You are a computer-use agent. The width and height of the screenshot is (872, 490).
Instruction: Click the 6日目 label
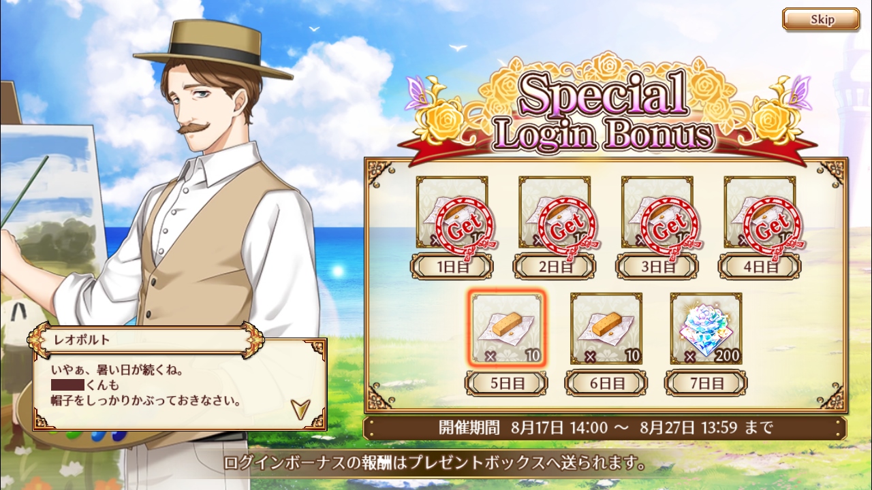pyautogui.click(x=606, y=383)
